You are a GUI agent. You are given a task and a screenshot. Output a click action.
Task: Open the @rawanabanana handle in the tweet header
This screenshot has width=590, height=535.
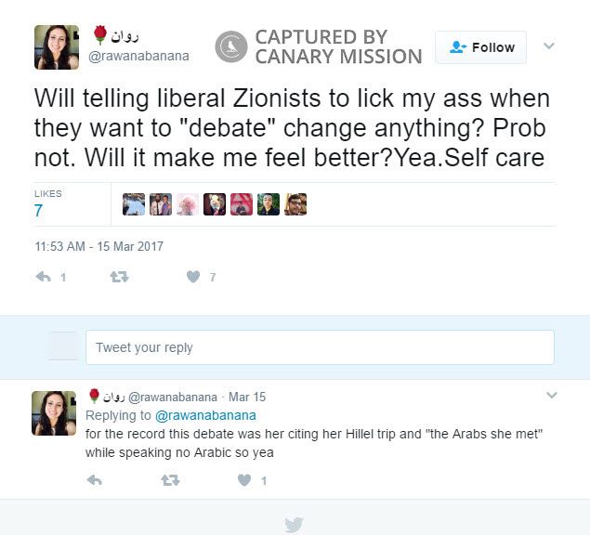pos(138,56)
